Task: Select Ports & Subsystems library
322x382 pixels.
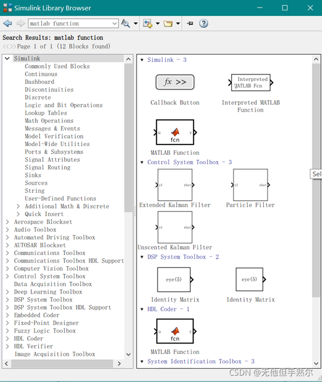Action: click(54, 152)
